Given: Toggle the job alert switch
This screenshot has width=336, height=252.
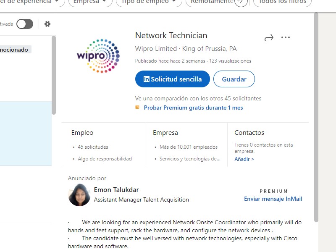Looking at the screenshot, I should 25,24.
